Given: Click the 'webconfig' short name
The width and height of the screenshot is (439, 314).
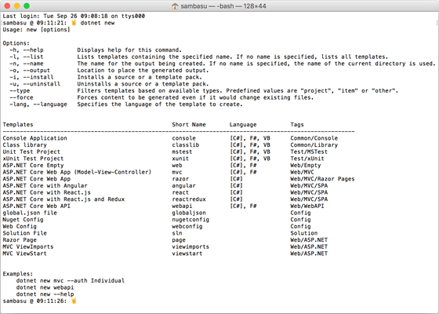Looking at the screenshot, I should pyautogui.click(x=187, y=226).
